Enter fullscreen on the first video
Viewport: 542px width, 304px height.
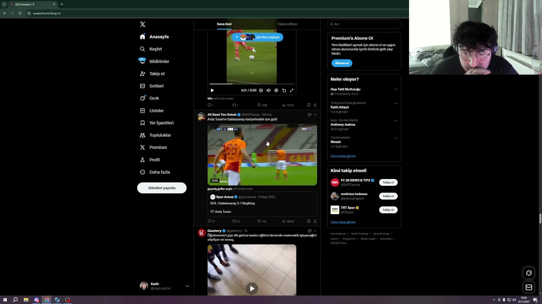click(291, 90)
